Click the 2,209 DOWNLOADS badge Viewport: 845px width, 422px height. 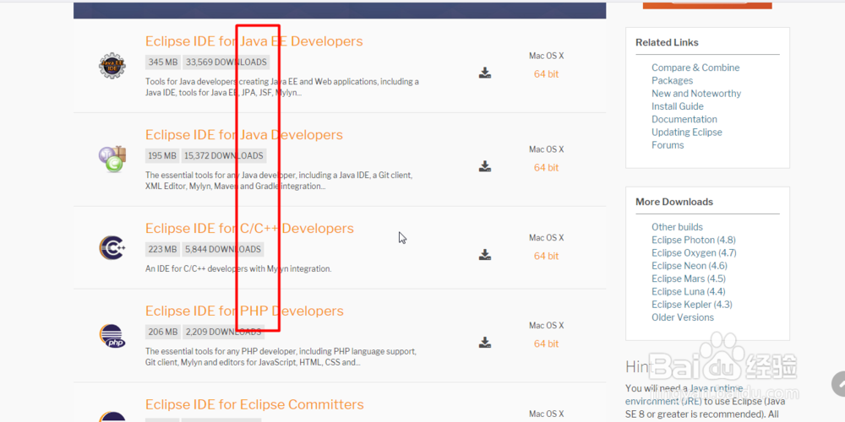(x=224, y=332)
